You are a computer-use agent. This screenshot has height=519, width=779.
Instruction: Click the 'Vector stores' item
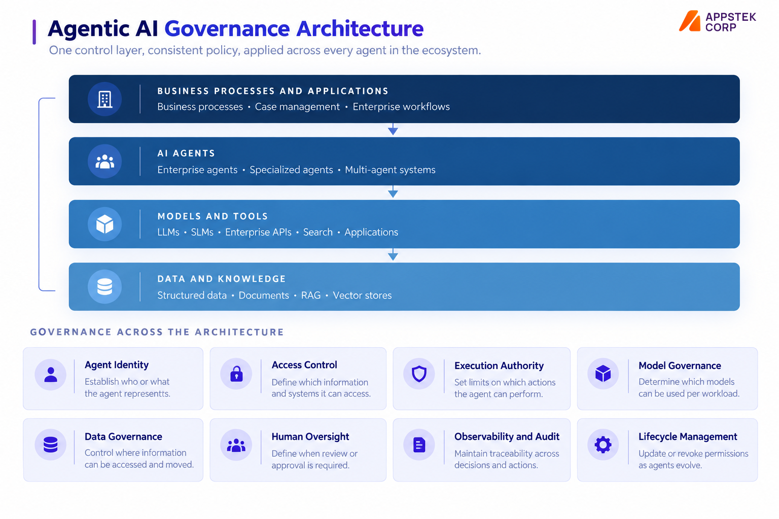[x=362, y=295]
